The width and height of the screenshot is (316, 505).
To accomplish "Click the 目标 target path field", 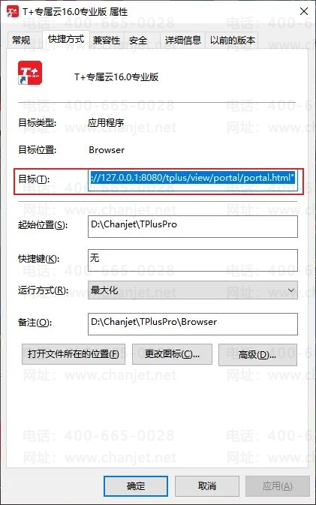I will click(193, 180).
